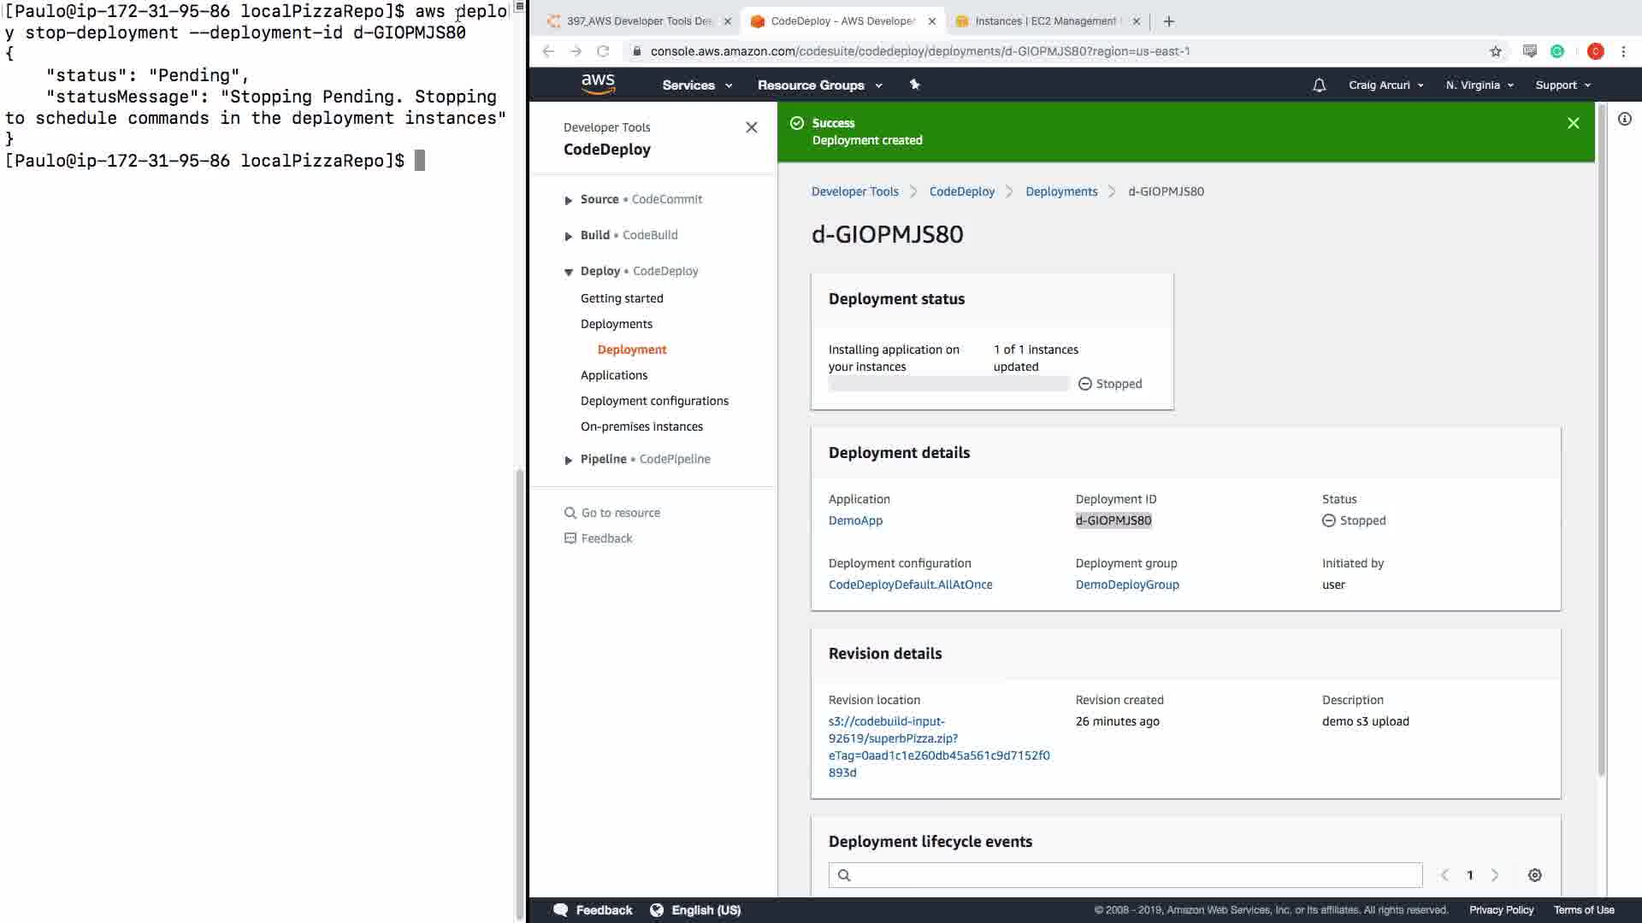Click the notifications bell icon
The image size is (1642, 923).
pyautogui.click(x=1319, y=85)
